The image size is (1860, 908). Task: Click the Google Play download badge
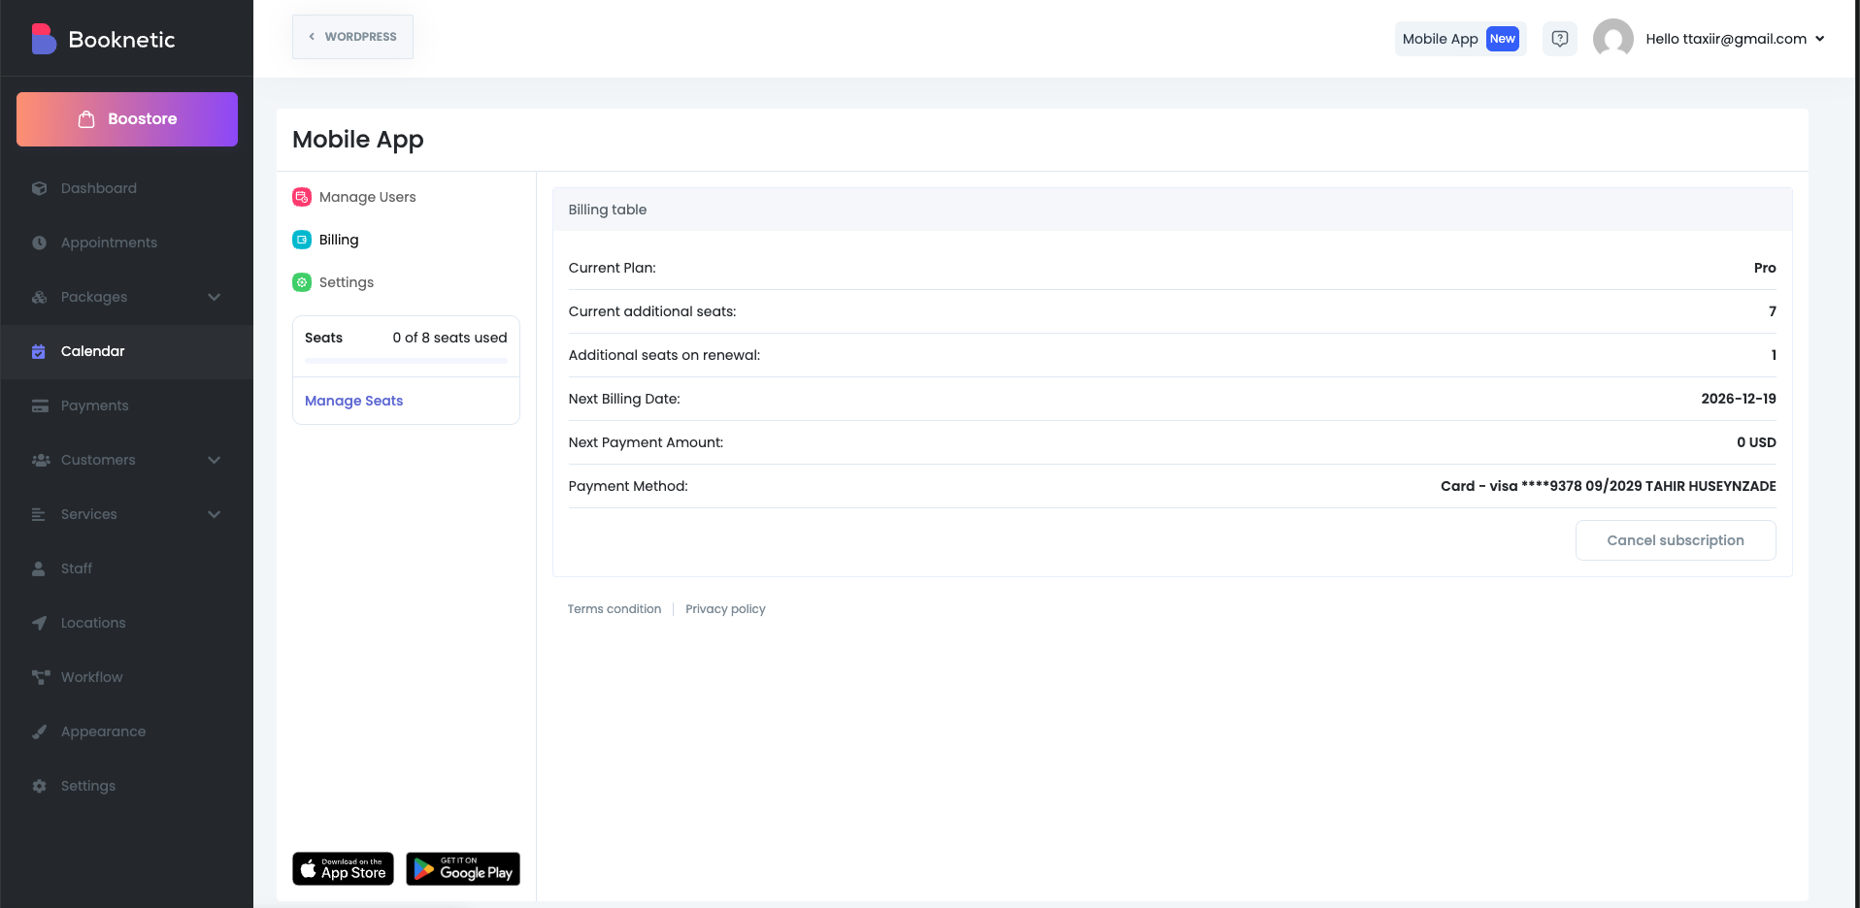(463, 869)
